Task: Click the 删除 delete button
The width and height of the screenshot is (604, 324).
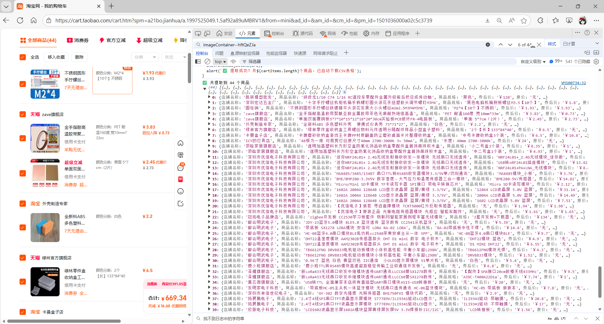Action: coord(79,57)
